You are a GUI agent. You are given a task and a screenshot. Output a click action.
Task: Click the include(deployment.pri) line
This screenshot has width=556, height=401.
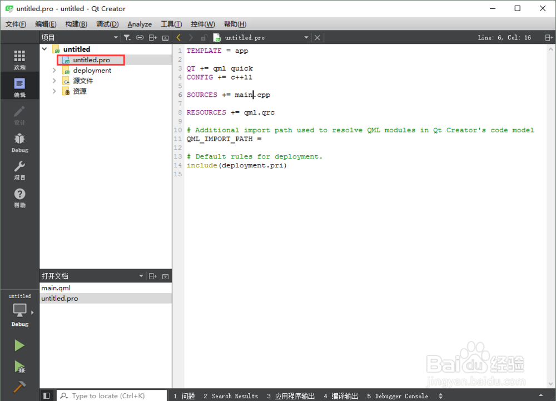click(x=236, y=165)
